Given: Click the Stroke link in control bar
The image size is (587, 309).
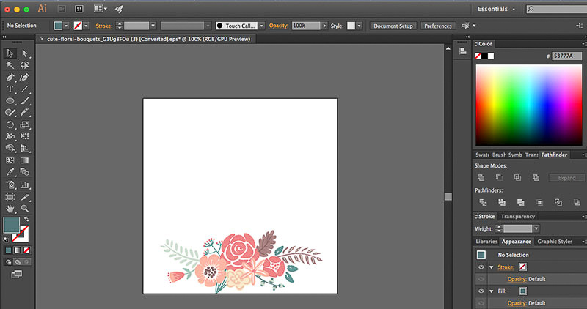Looking at the screenshot, I should pyautogui.click(x=103, y=26).
